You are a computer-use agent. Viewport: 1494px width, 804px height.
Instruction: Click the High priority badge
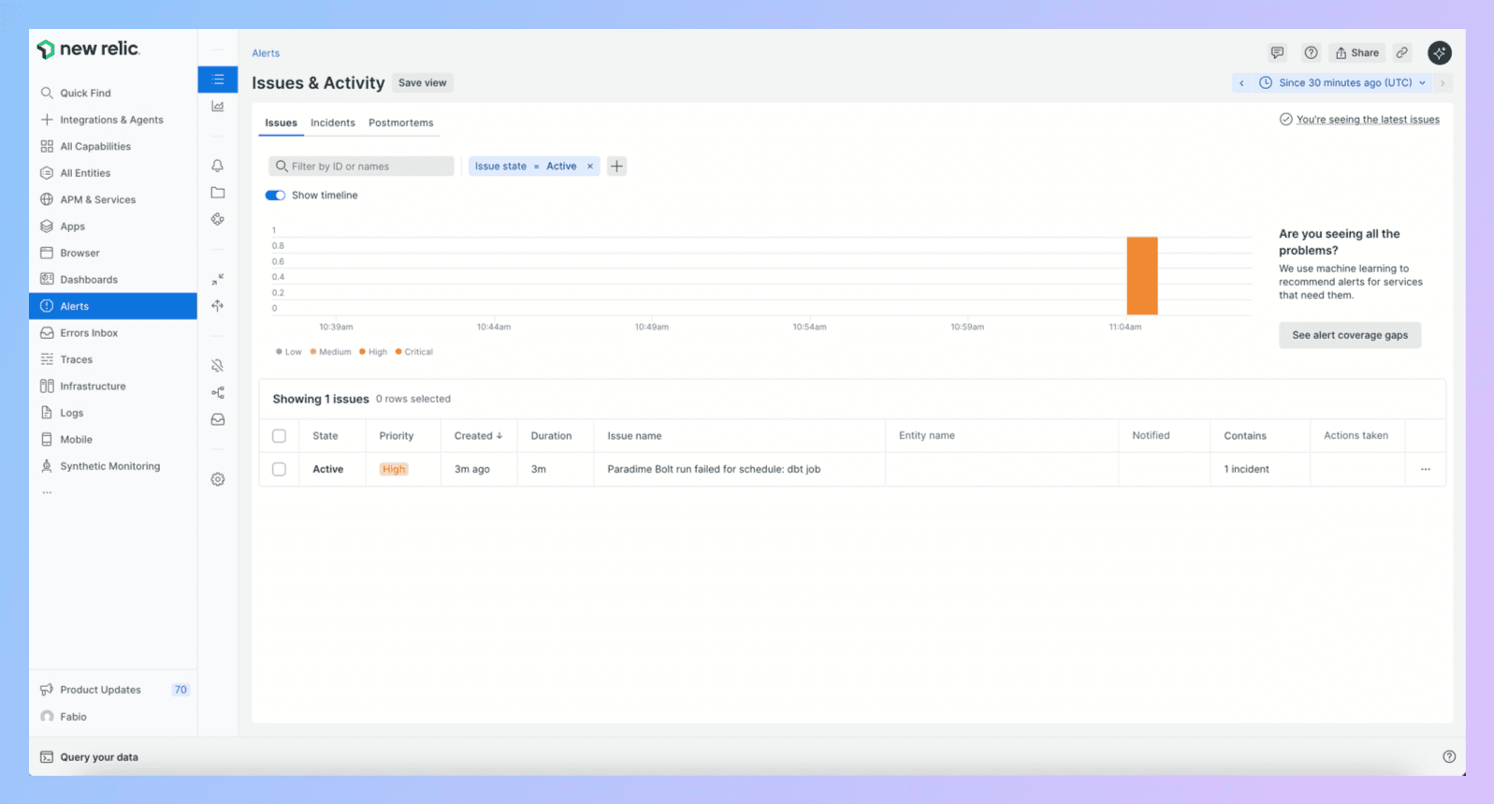click(394, 469)
